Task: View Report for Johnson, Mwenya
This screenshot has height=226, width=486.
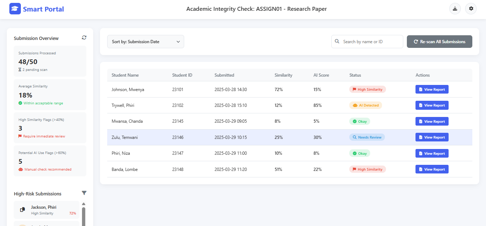Action: click(432, 90)
